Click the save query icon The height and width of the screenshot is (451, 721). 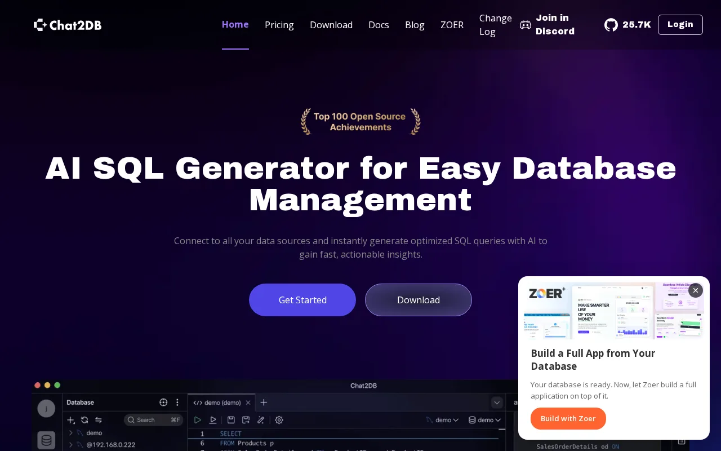[x=231, y=420]
